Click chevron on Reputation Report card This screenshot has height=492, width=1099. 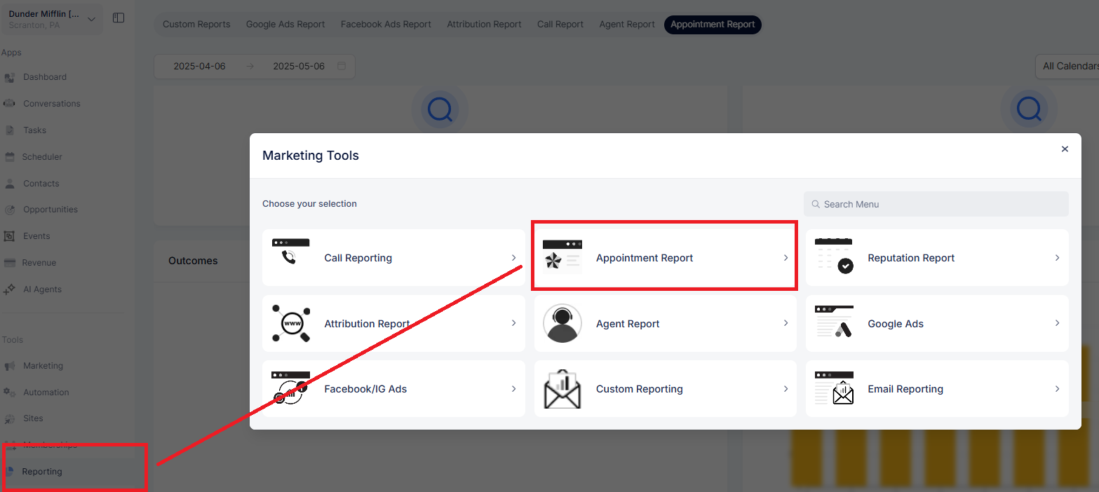[1057, 258]
